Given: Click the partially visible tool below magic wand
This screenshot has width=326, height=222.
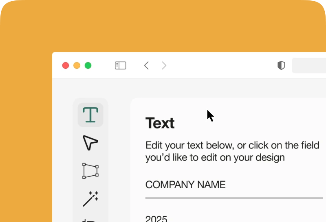Looking at the screenshot, I should (x=90, y=220).
